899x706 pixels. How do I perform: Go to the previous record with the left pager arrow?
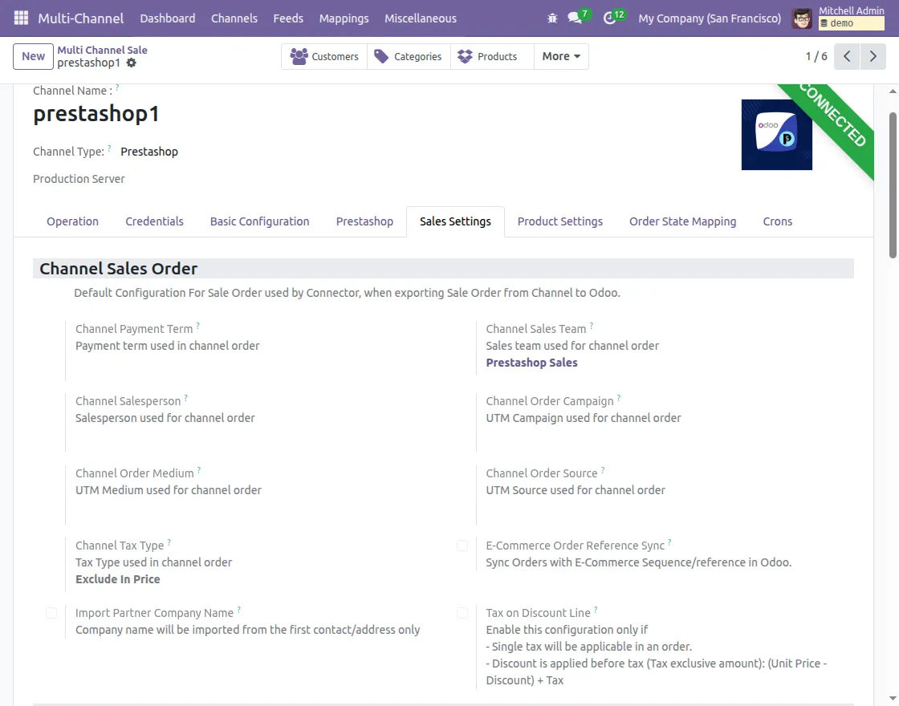point(846,56)
